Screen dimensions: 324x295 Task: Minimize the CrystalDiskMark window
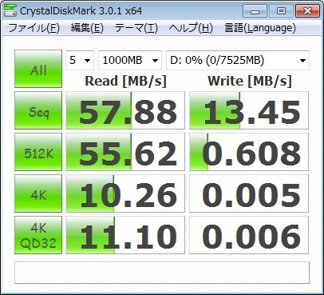tap(255, 11)
